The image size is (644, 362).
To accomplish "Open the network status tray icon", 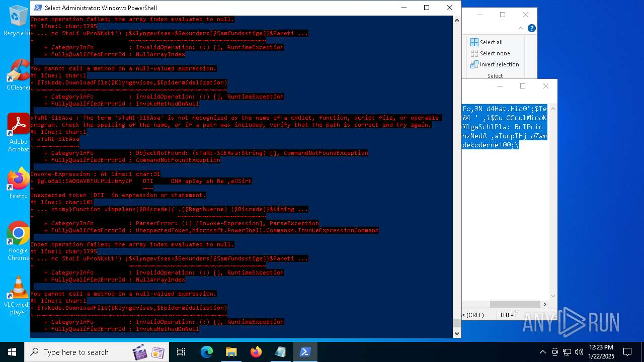I will (567, 352).
